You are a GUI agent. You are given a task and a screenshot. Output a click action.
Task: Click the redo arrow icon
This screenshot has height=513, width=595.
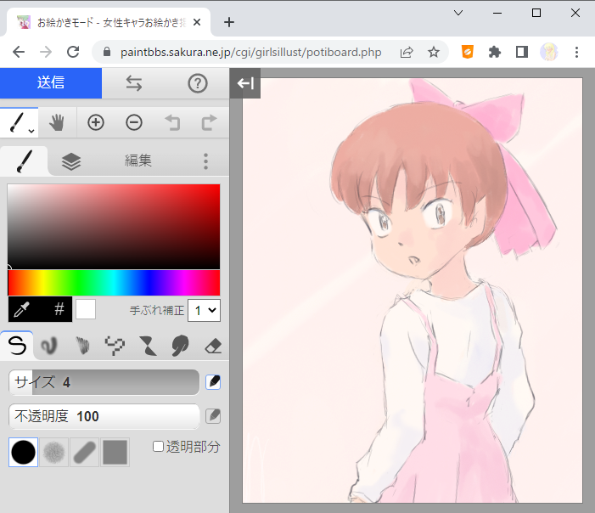[x=209, y=122]
